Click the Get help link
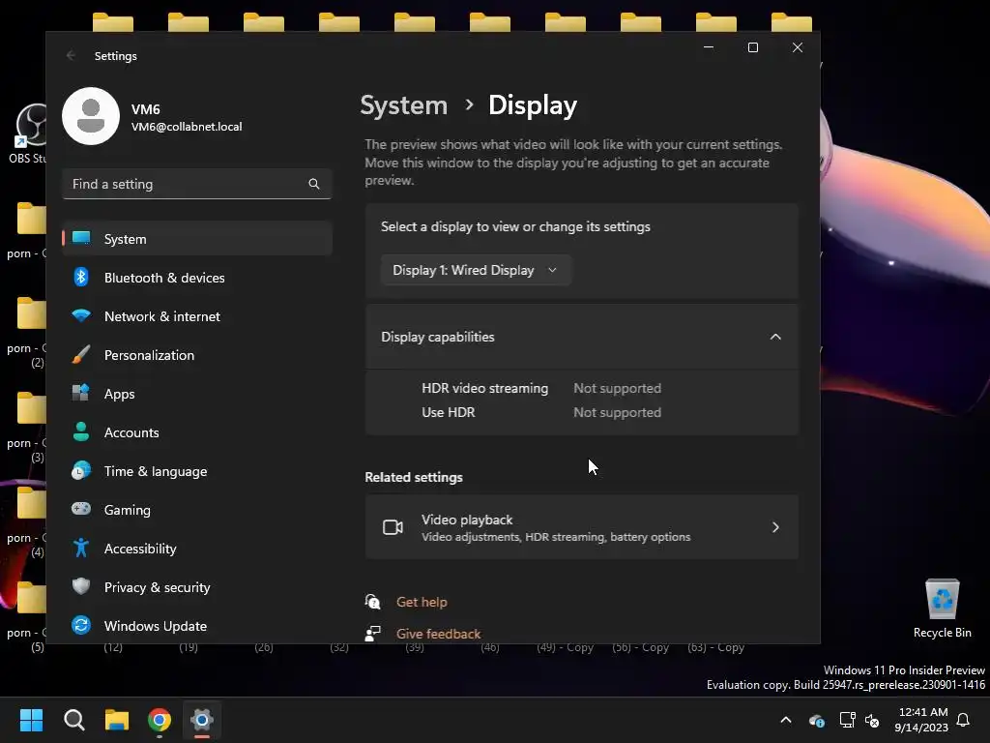This screenshot has width=990, height=743. point(422,602)
